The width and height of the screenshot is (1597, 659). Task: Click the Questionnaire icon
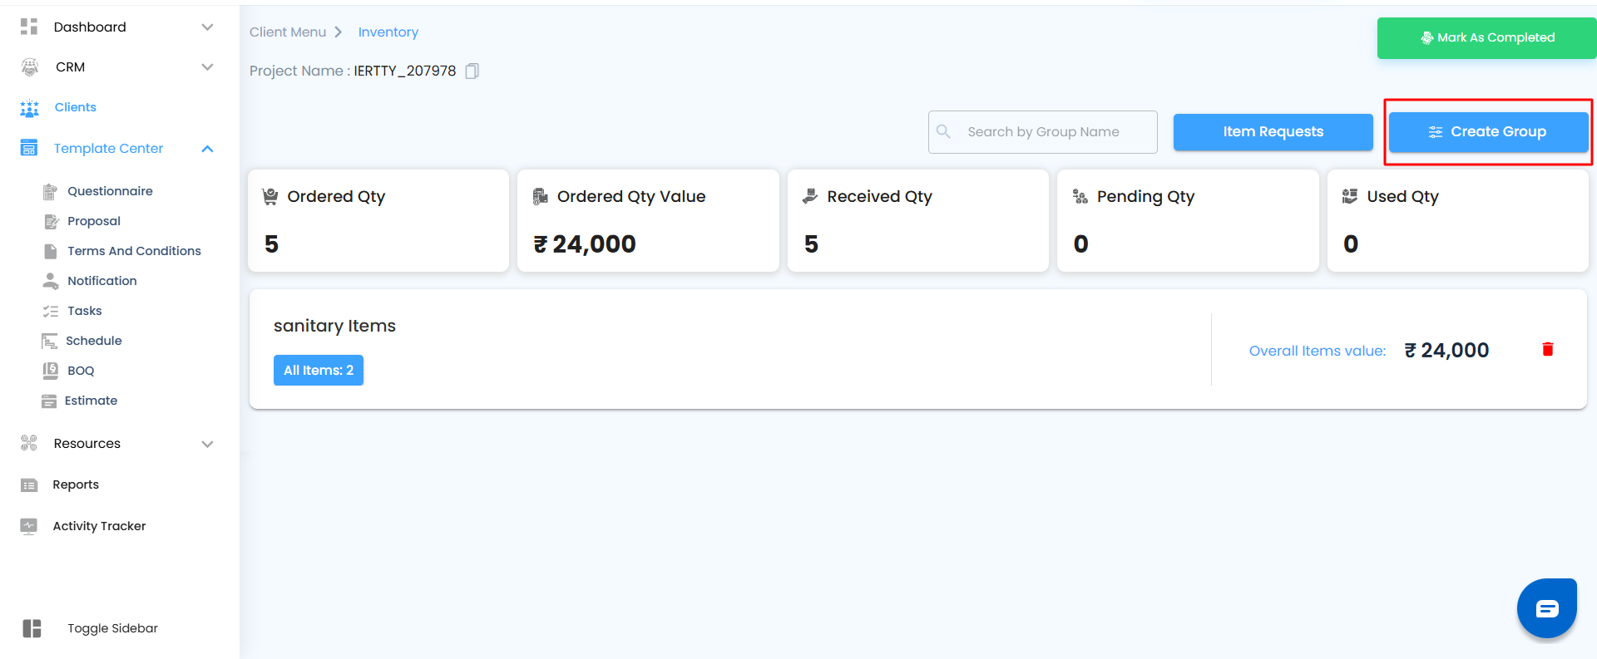pos(50,191)
